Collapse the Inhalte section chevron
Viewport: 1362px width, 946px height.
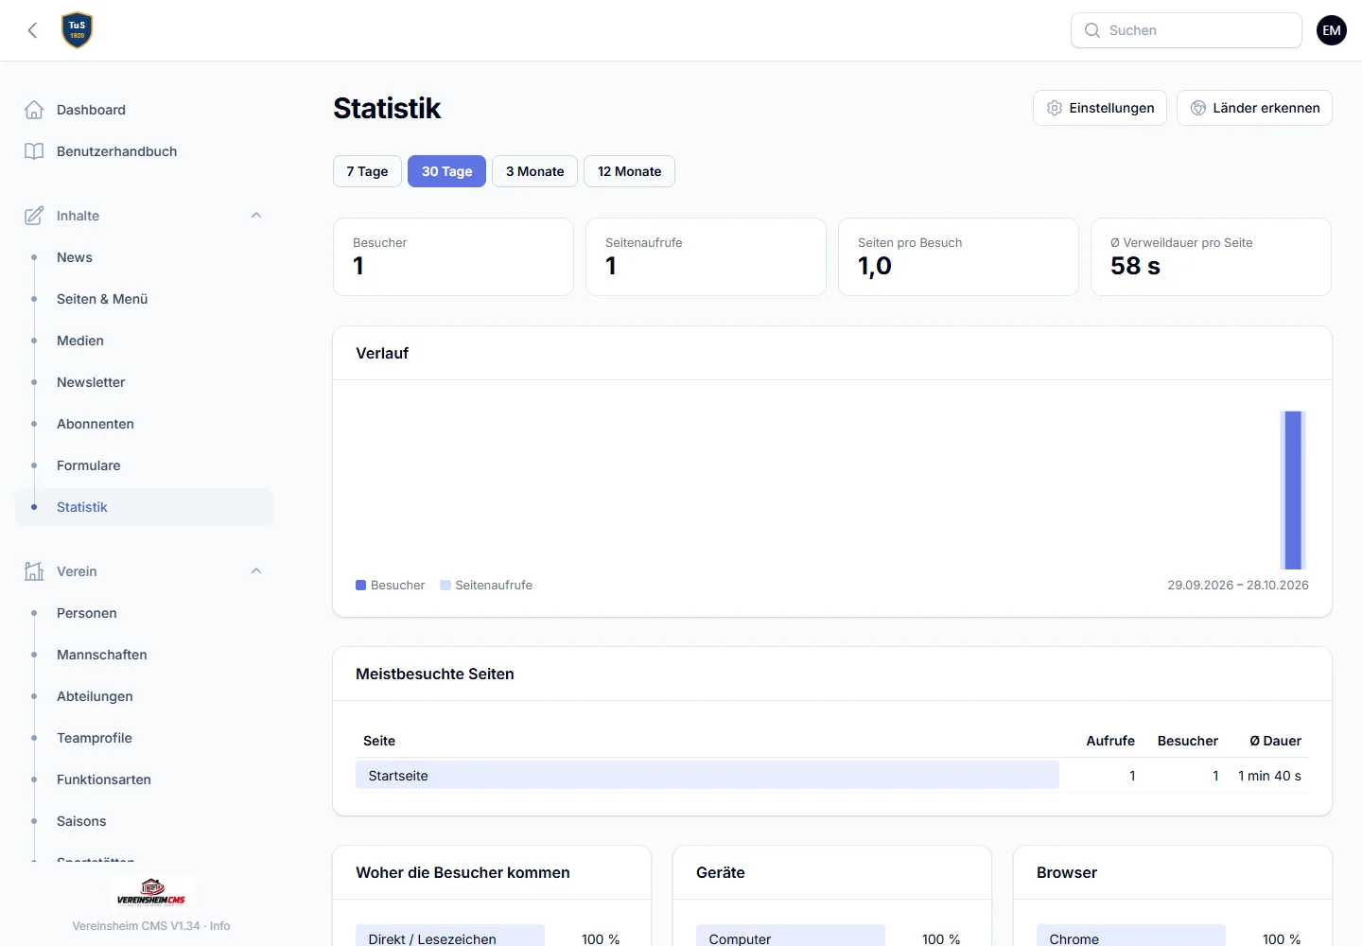(256, 216)
